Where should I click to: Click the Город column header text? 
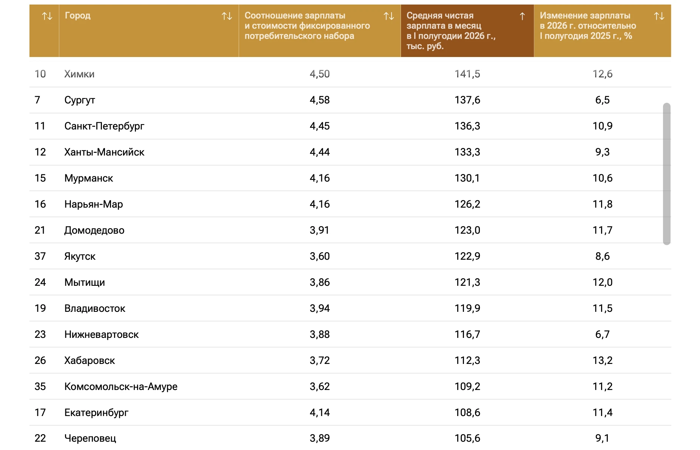click(x=78, y=15)
